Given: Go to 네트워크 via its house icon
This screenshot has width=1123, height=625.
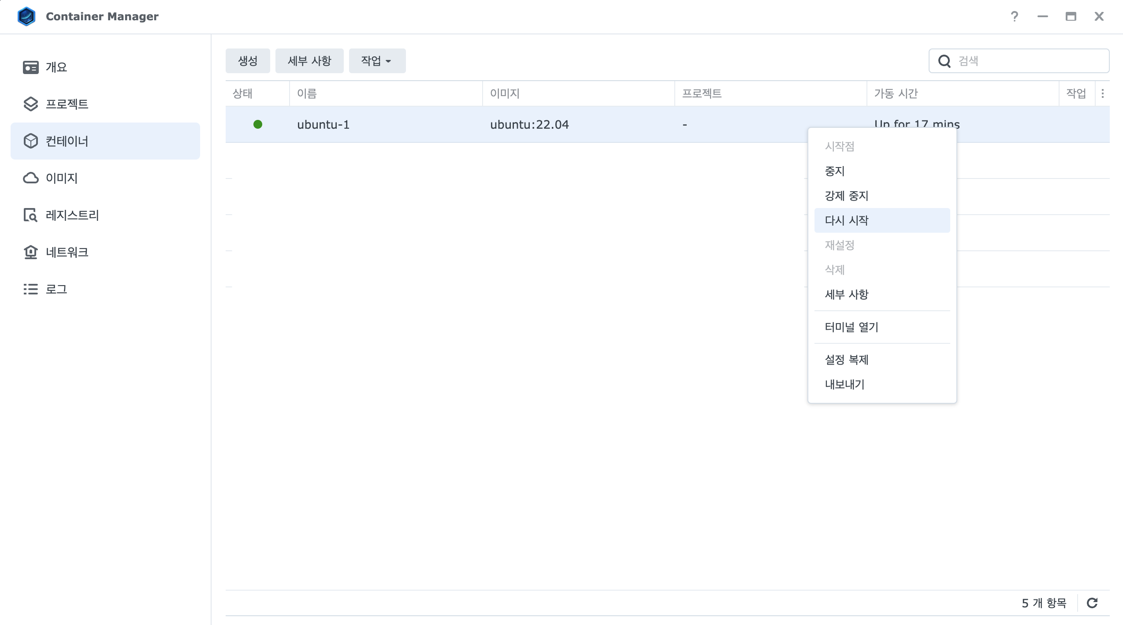Looking at the screenshot, I should [30, 252].
